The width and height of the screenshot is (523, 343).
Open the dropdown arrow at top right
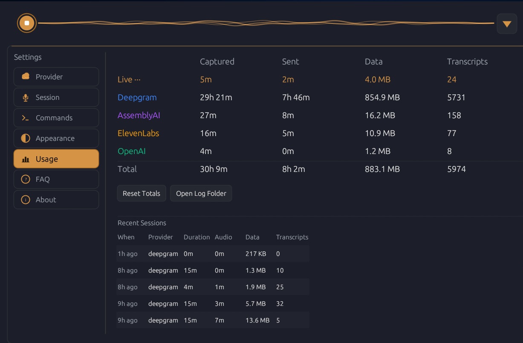click(x=507, y=23)
